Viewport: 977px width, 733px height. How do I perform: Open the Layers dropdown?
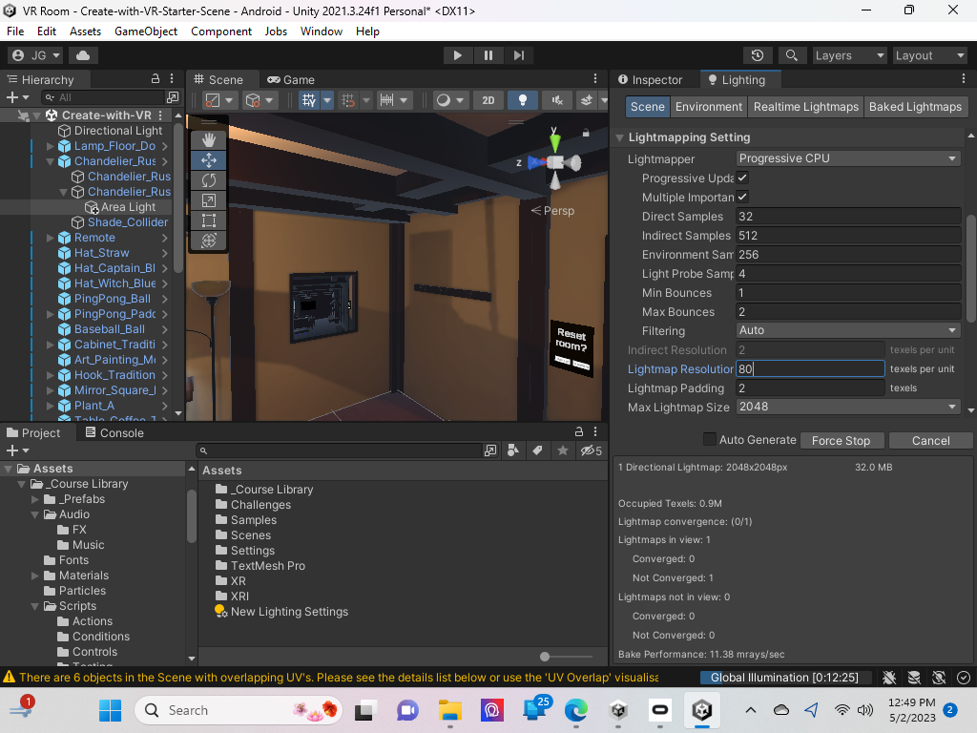click(849, 55)
